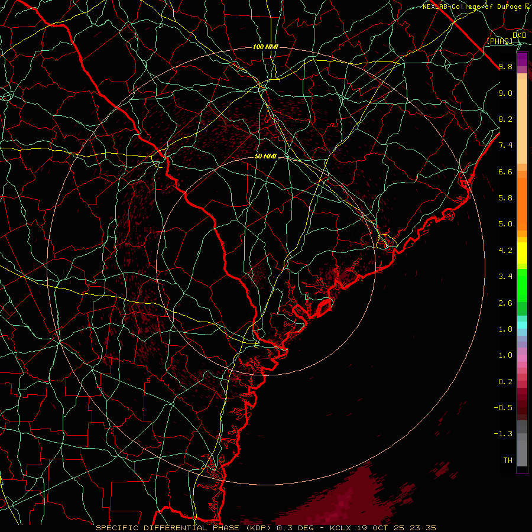Click the '0.3 DEG' elevation angle text
532x532 pixels.
tap(296, 528)
